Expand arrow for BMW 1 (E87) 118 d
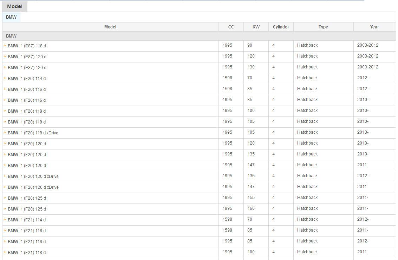This screenshot has height=260, width=398. pyautogui.click(x=5, y=46)
